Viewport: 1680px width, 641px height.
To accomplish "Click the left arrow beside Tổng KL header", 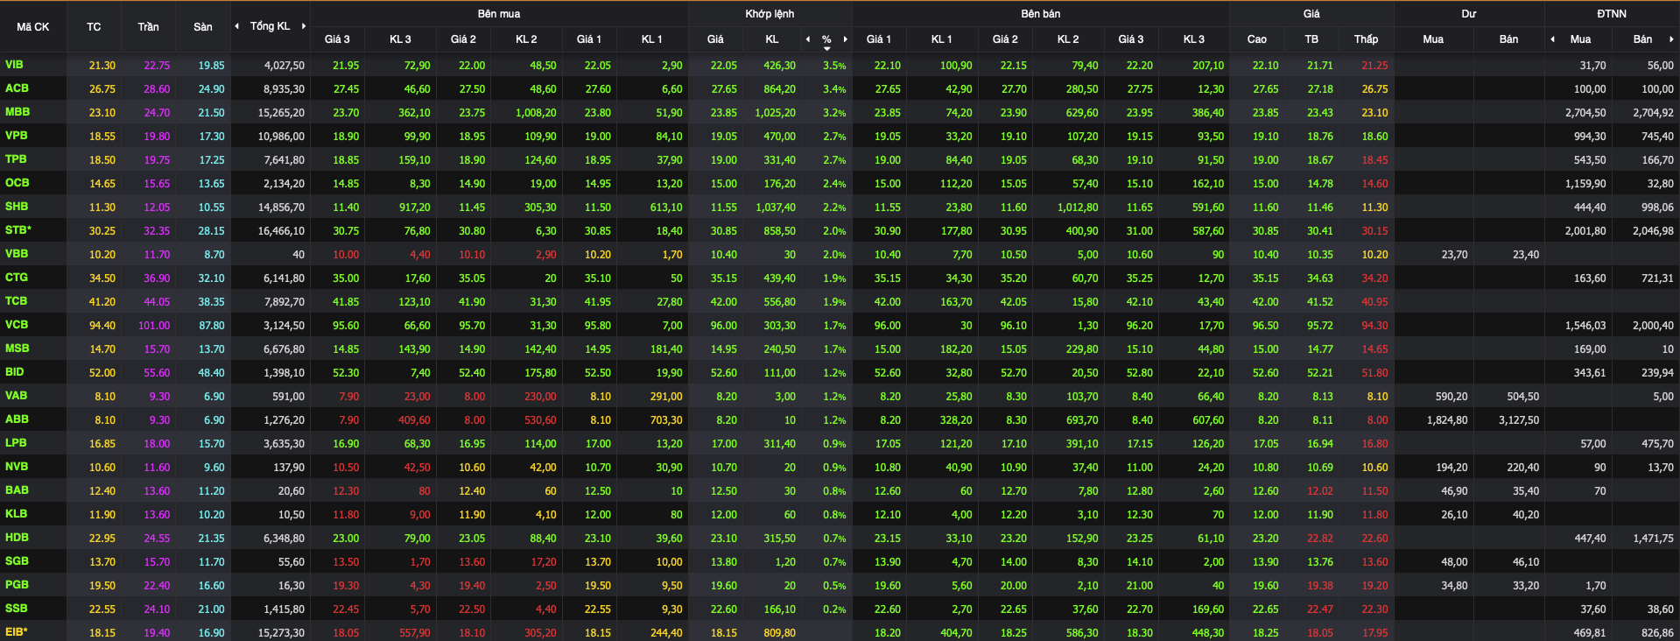I will click(236, 26).
